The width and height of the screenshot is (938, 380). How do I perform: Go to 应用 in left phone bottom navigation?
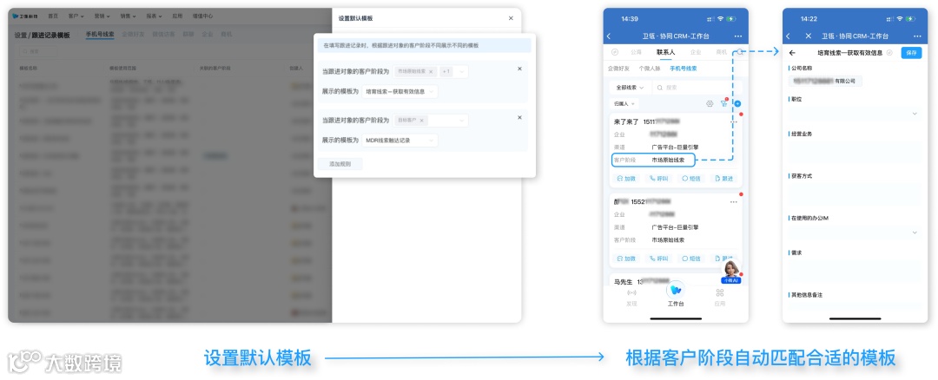pyautogui.click(x=720, y=297)
